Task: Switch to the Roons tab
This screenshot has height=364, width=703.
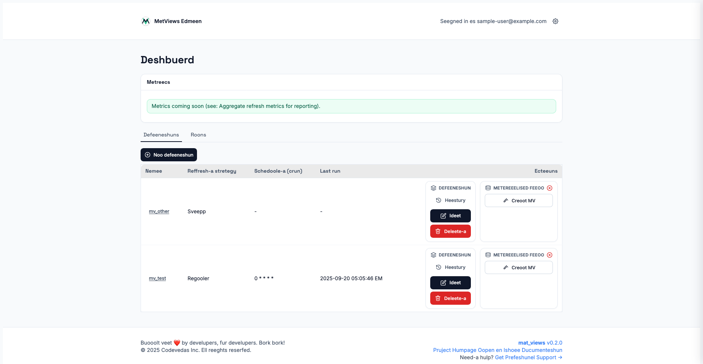Action: click(198, 135)
